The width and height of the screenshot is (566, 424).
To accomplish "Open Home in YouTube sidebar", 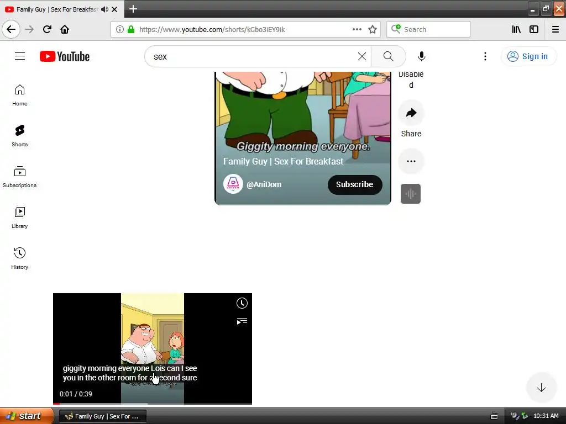I will (x=19, y=95).
